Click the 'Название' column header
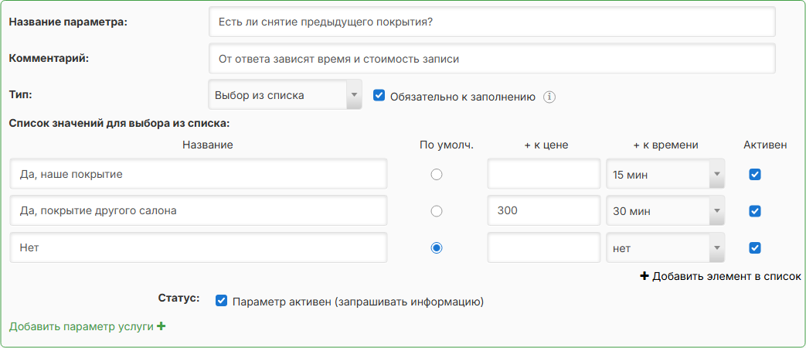806x348 pixels. (208, 145)
